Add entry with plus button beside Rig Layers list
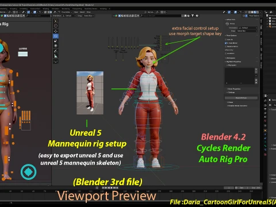276x207 pixels. click(x=256, y=70)
